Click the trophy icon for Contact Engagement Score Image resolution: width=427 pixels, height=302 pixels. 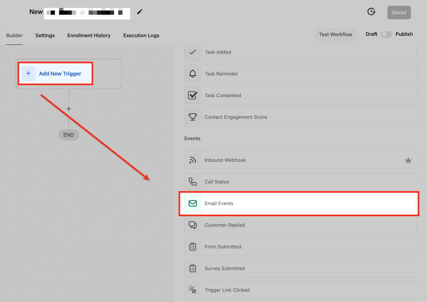pyautogui.click(x=192, y=117)
